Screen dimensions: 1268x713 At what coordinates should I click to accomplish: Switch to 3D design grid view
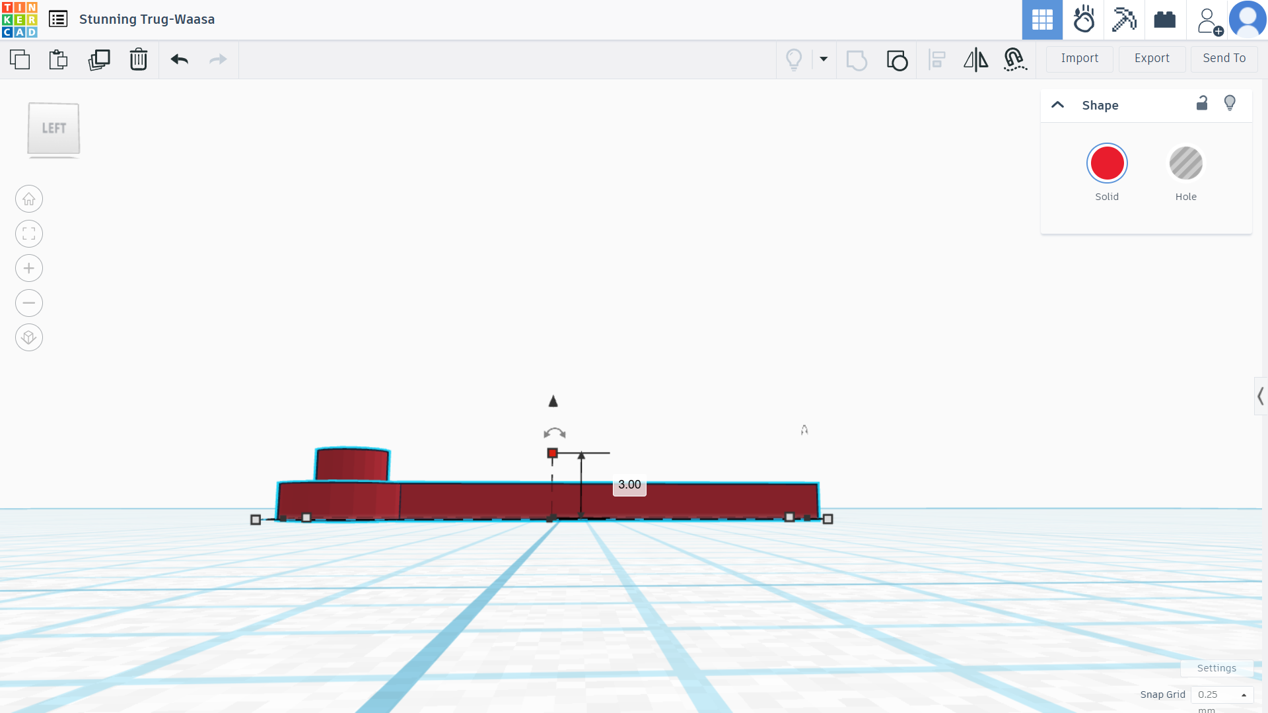point(1042,20)
